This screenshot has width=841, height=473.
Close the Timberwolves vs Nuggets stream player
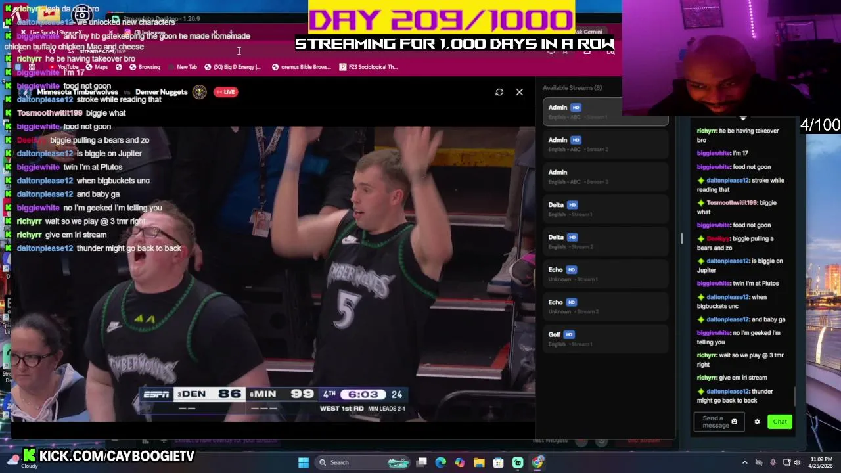(520, 92)
